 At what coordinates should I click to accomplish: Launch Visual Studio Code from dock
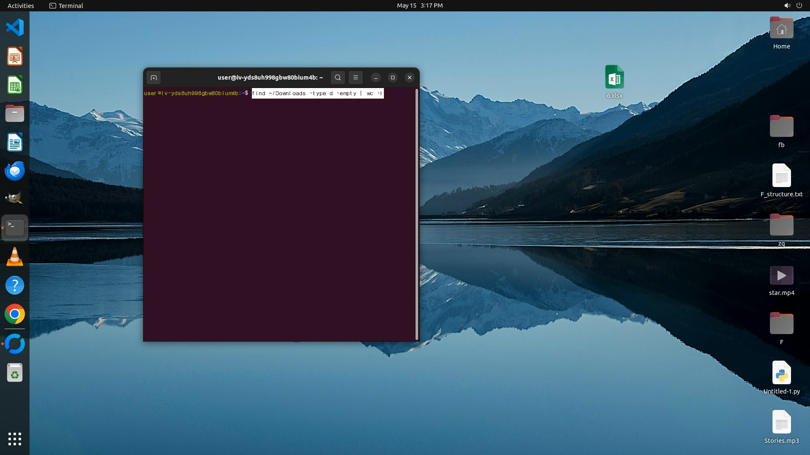click(15, 28)
